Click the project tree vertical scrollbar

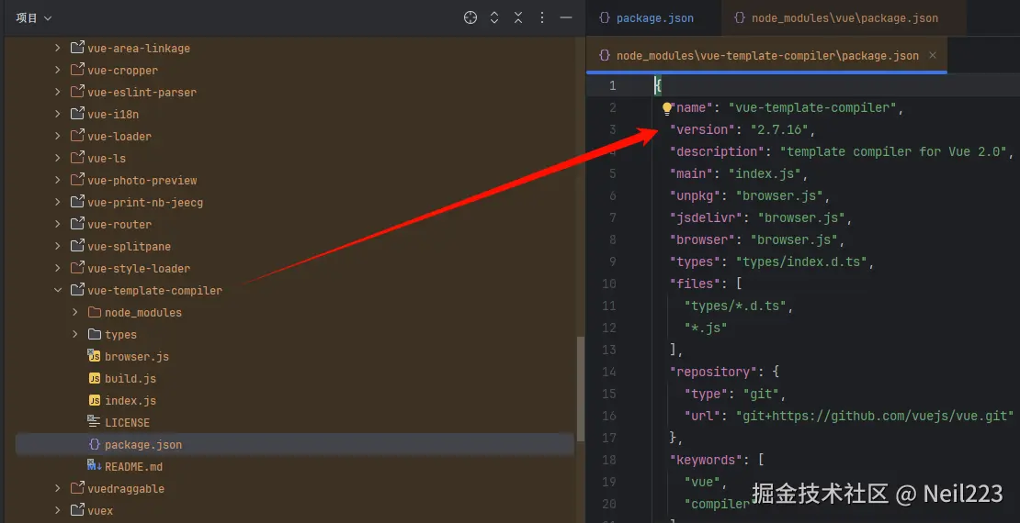point(581,388)
